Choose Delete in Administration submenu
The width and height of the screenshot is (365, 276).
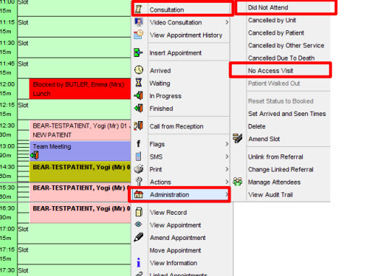pyautogui.click(x=257, y=126)
